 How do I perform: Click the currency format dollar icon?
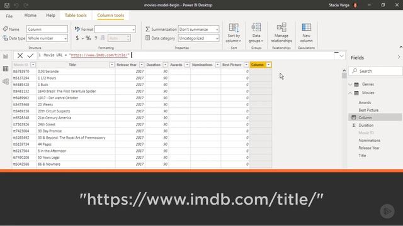click(77, 38)
